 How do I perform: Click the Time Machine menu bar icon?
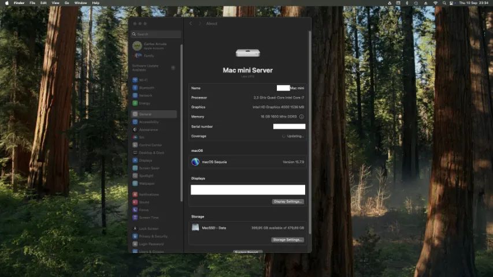[416, 3]
